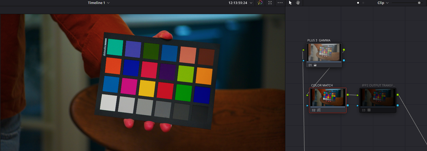Click node 02 blue key input

click(x=308, y=106)
